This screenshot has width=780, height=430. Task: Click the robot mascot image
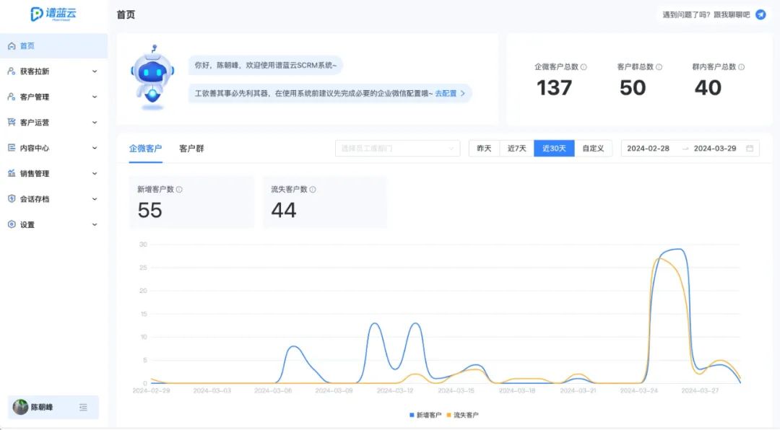[152, 78]
